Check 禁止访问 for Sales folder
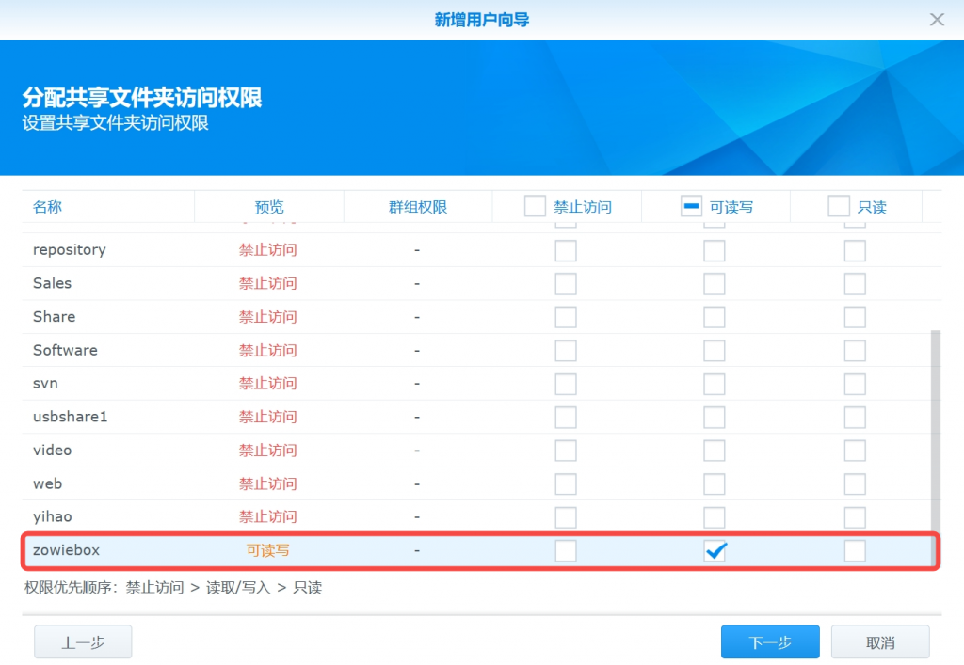 [x=566, y=284]
